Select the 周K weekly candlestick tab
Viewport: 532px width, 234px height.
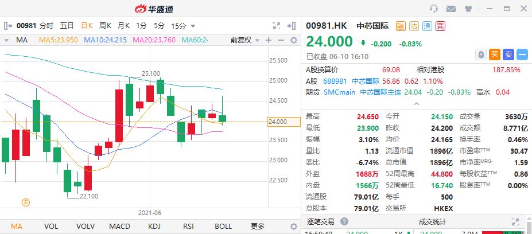(x=105, y=25)
